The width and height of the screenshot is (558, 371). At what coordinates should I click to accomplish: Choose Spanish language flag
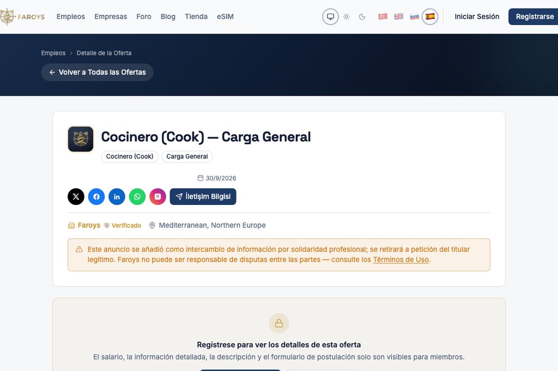[x=430, y=17]
